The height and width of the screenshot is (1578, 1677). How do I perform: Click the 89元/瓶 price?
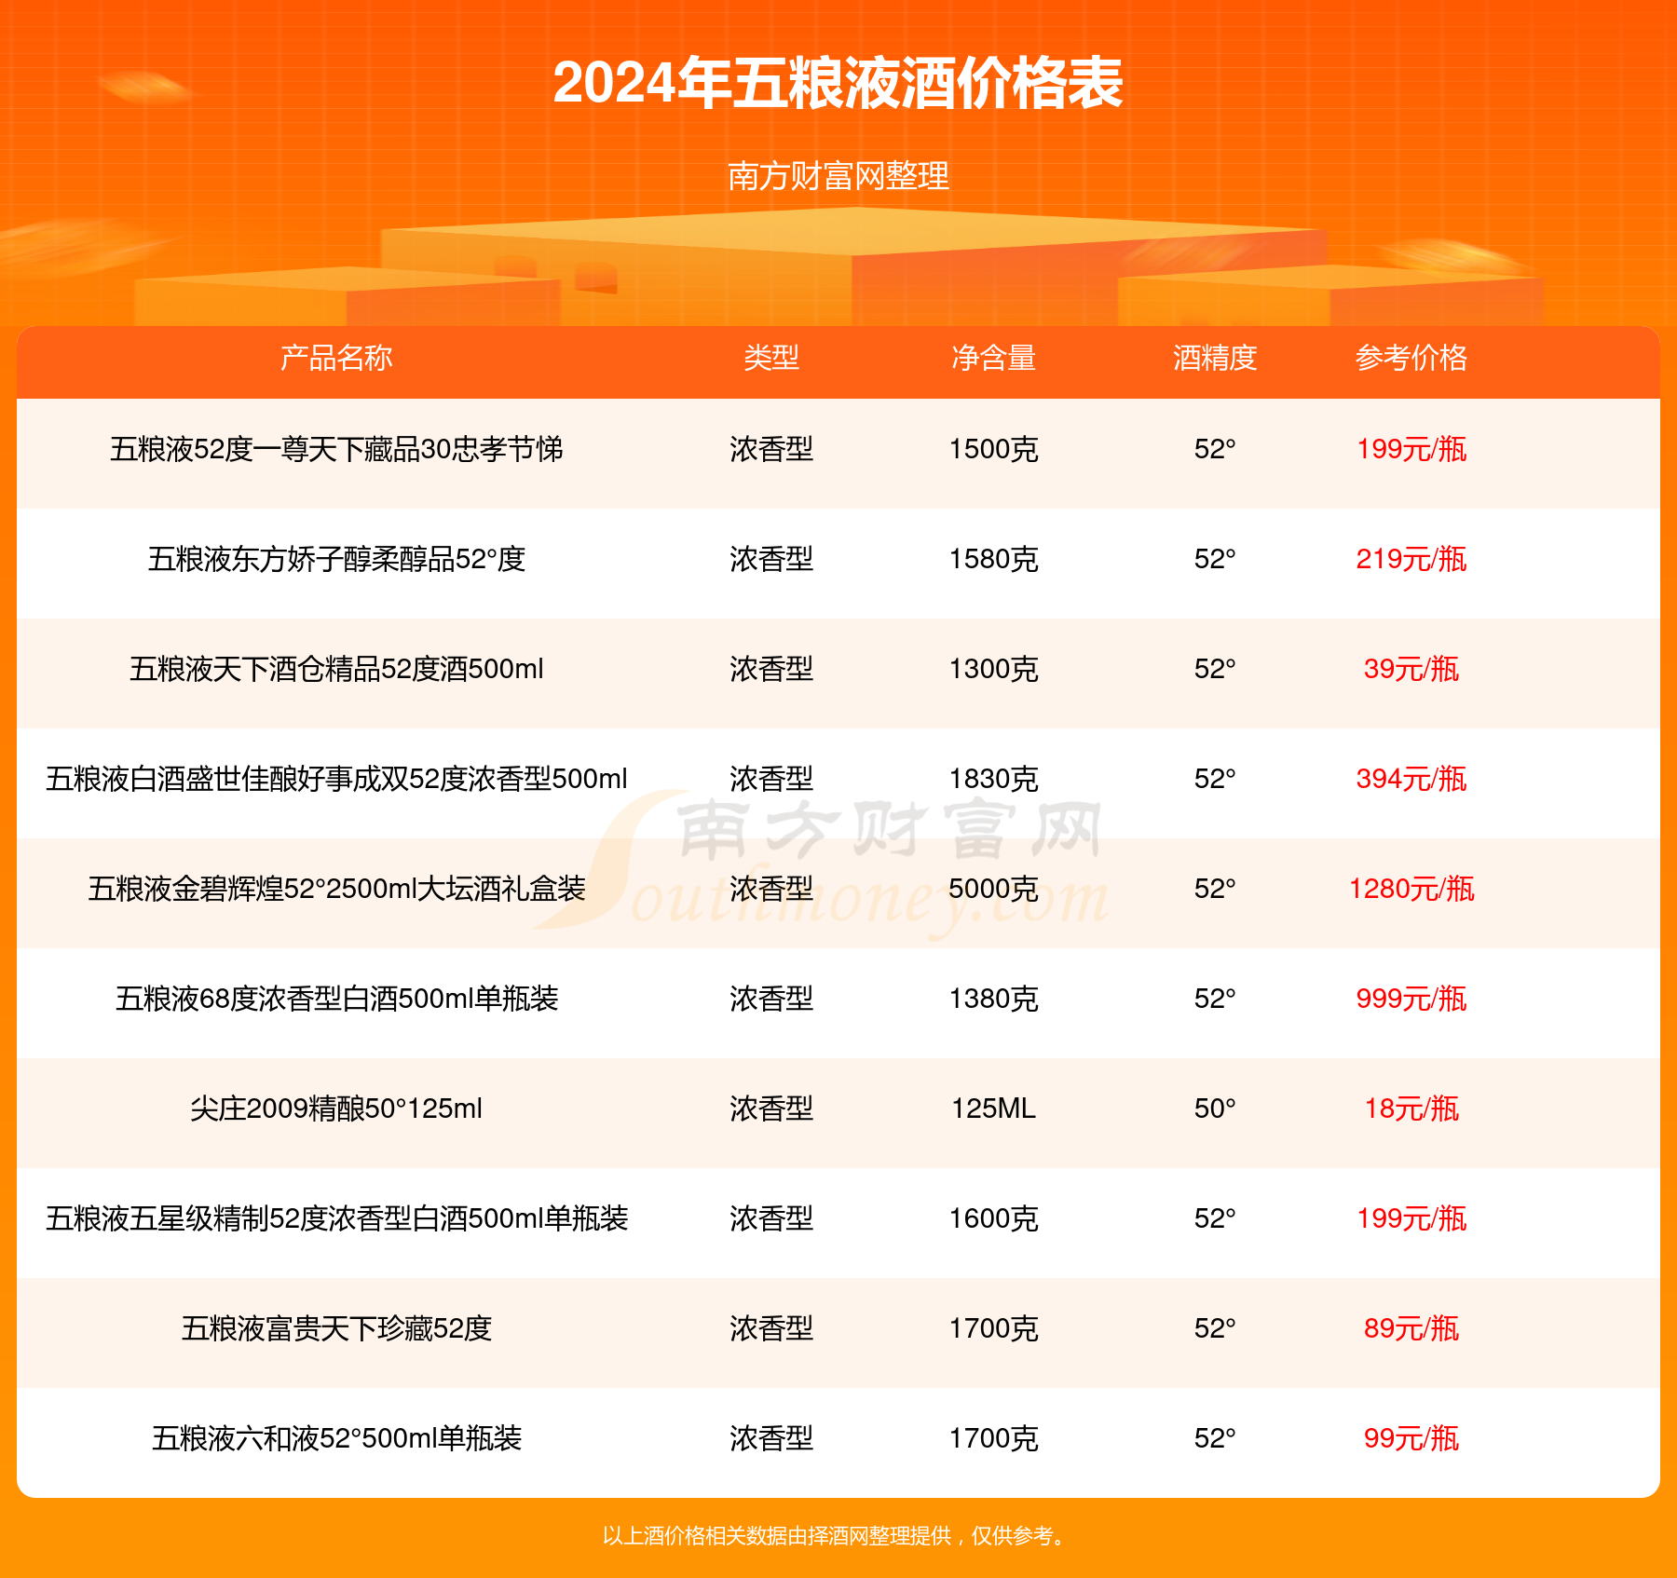click(1411, 1329)
